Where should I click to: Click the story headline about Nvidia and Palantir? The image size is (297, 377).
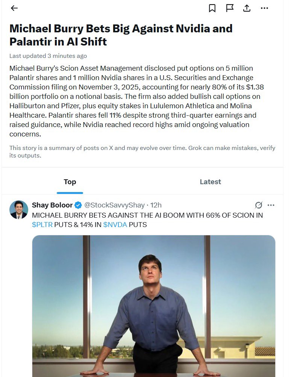pyautogui.click(x=121, y=35)
